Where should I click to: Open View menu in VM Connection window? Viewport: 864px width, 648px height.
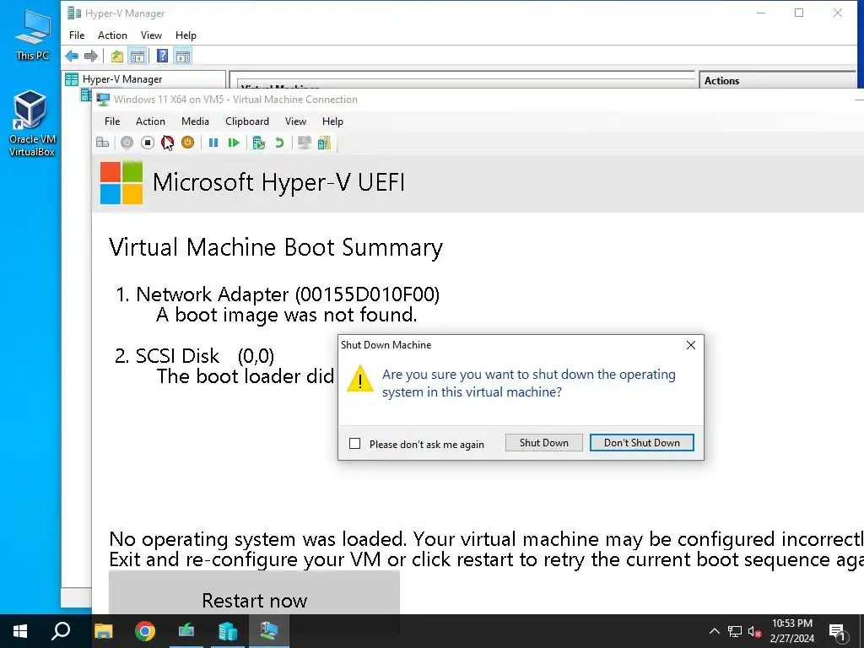click(x=295, y=121)
